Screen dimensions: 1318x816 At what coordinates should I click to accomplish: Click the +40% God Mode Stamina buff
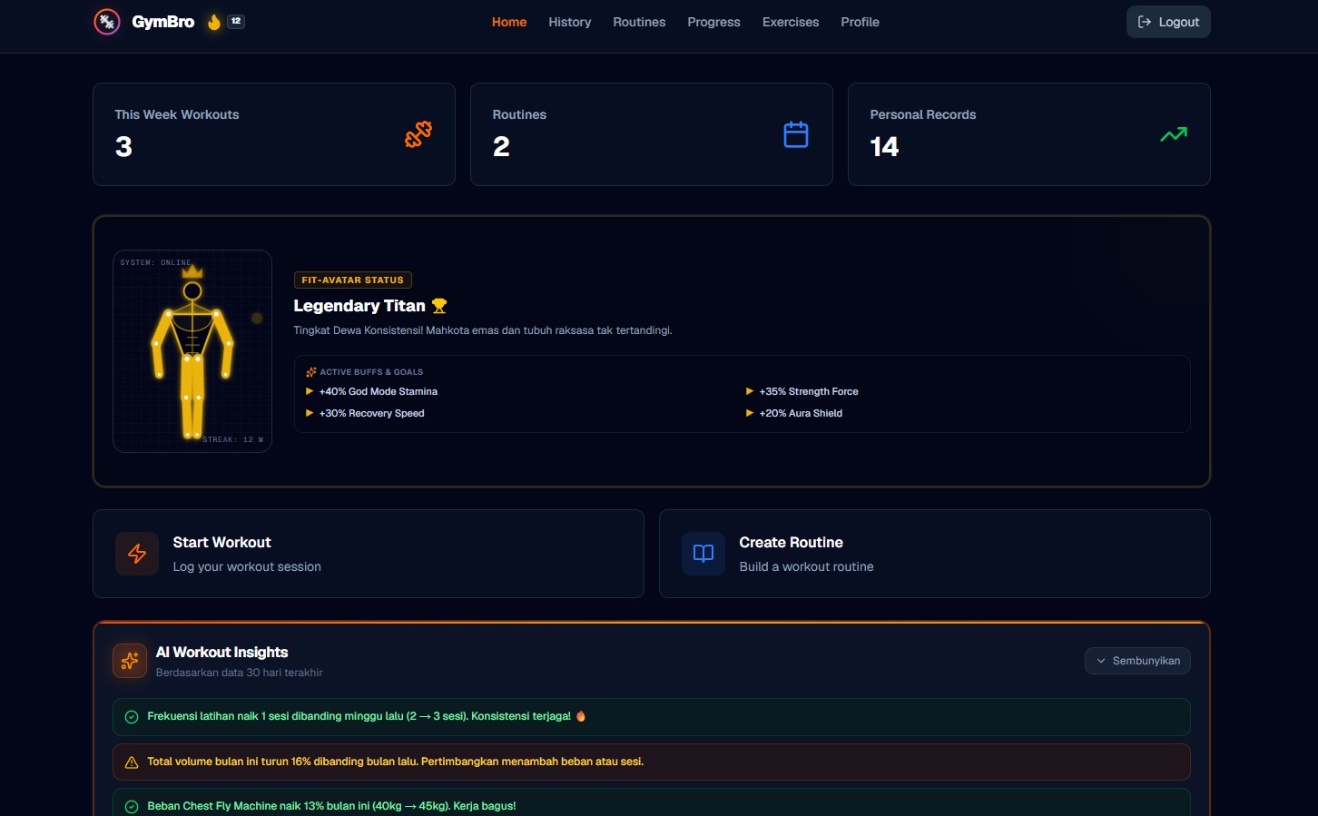(x=379, y=391)
